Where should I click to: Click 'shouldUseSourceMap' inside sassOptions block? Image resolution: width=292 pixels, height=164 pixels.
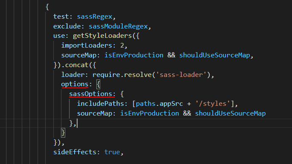pos(230,113)
